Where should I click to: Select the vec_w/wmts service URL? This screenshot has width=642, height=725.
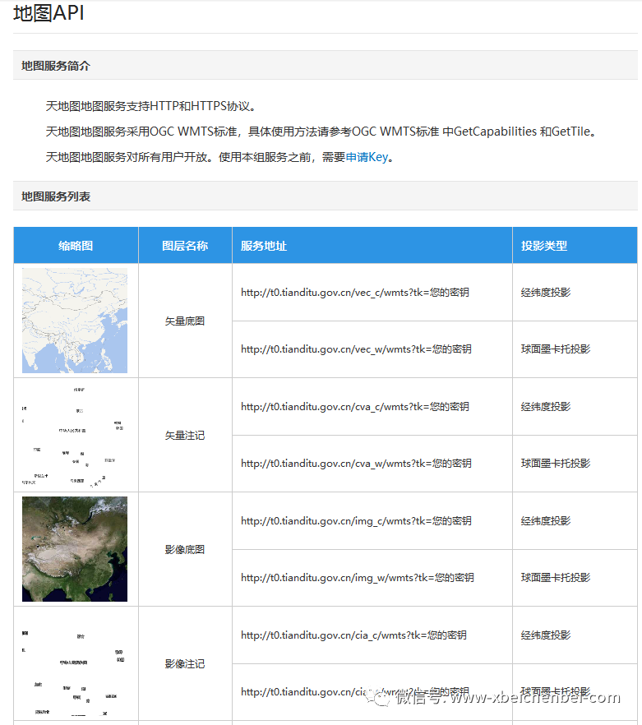pyautogui.click(x=356, y=349)
